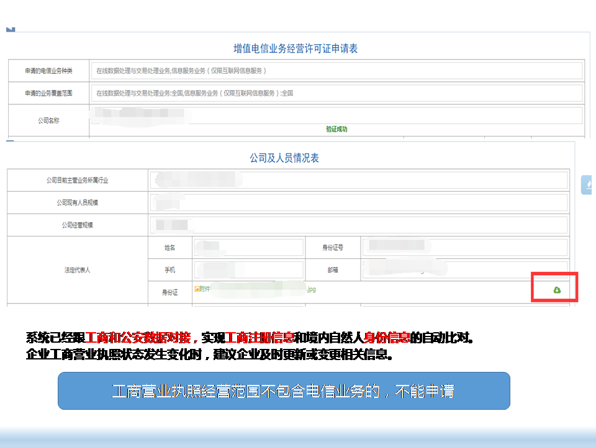Open the 公司目前主营业务所属行业 field
596x447 pixels.
(358, 180)
